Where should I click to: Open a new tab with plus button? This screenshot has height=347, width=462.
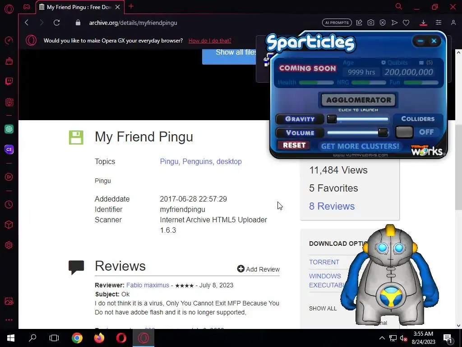131,6
